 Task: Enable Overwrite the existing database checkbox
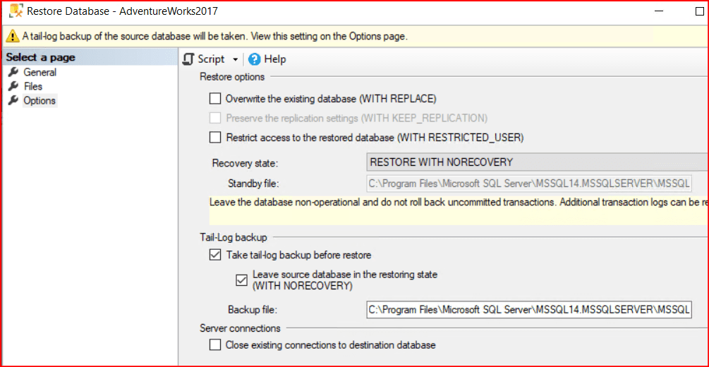click(215, 98)
